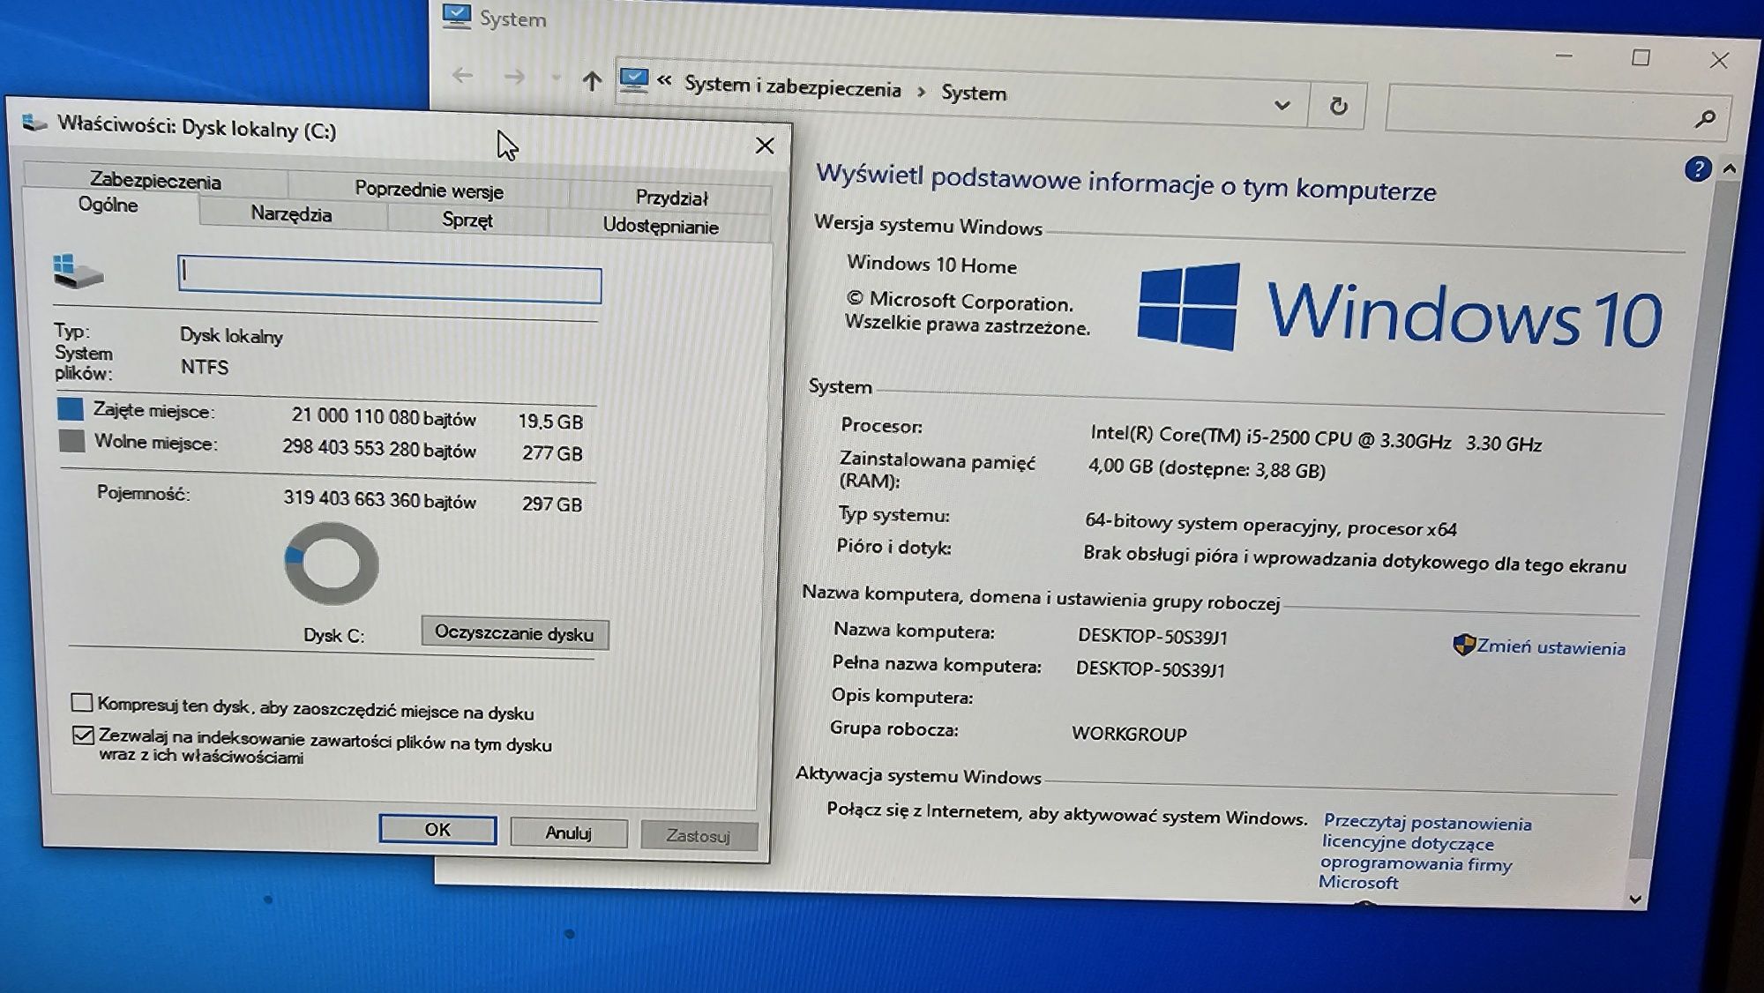Click scrollbar down arrow in System window
1764x993 pixels.
coord(1635,900)
